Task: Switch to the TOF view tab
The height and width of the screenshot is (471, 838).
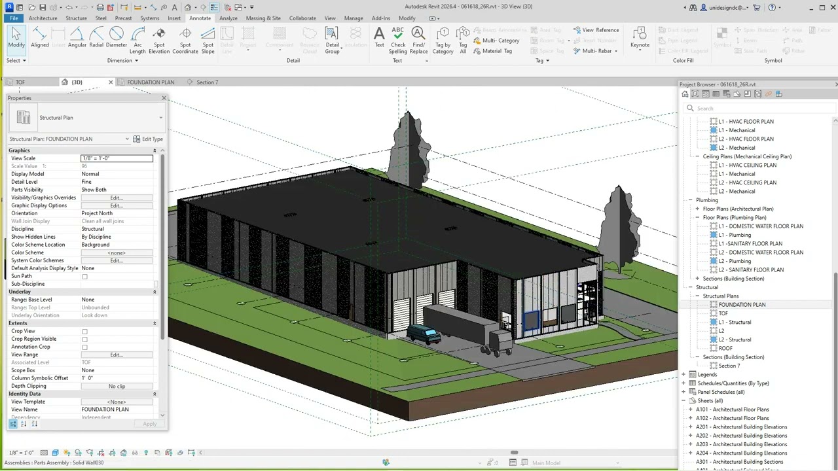Action: 20,82
